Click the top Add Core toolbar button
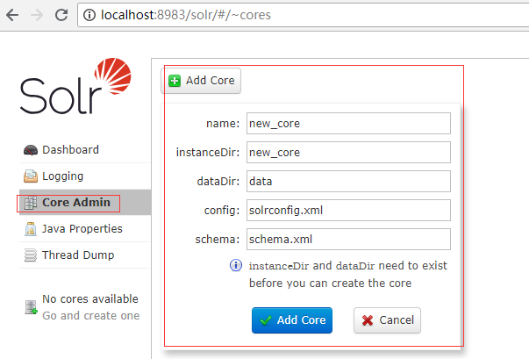The width and height of the screenshot is (529, 359). pyautogui.click(x=201, y=81)
